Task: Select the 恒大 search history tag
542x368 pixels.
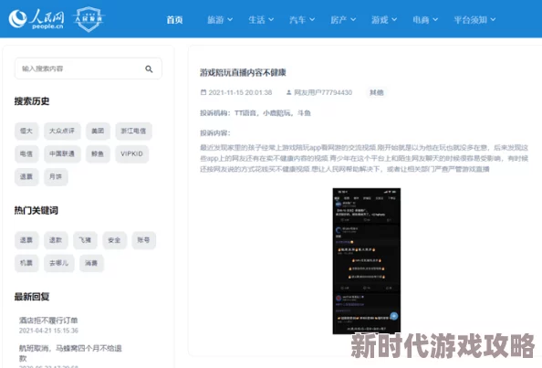Action: tap(26, 131)
